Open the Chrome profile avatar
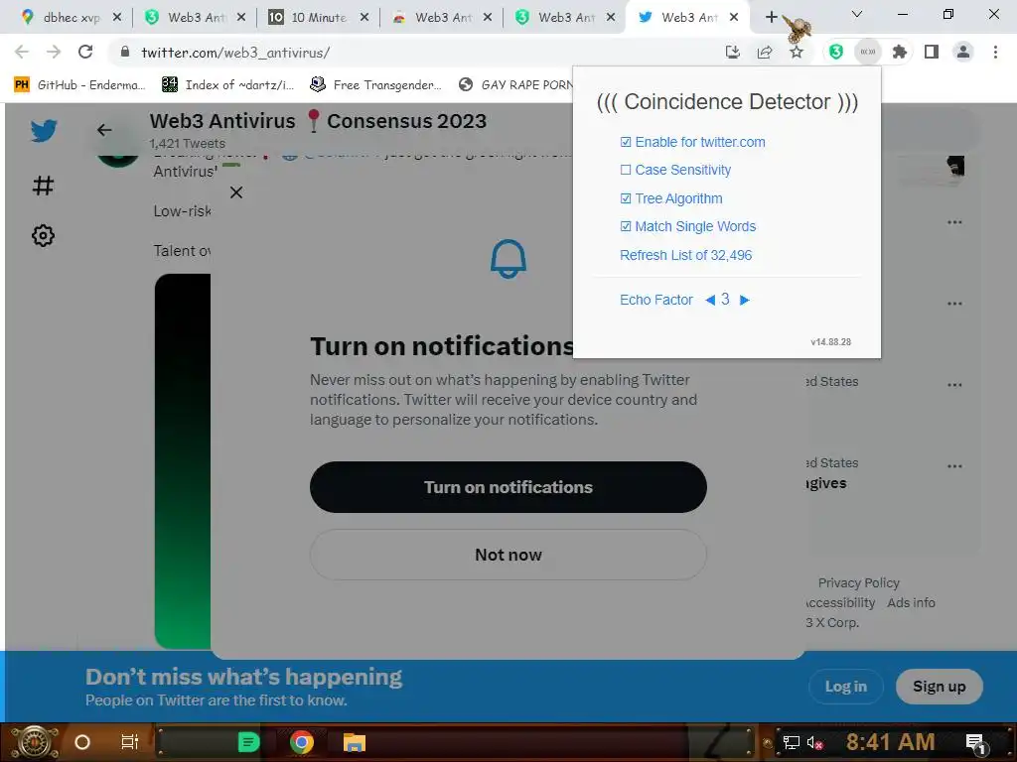Screen dimensions: 1017x762 (x=963, y=52)
